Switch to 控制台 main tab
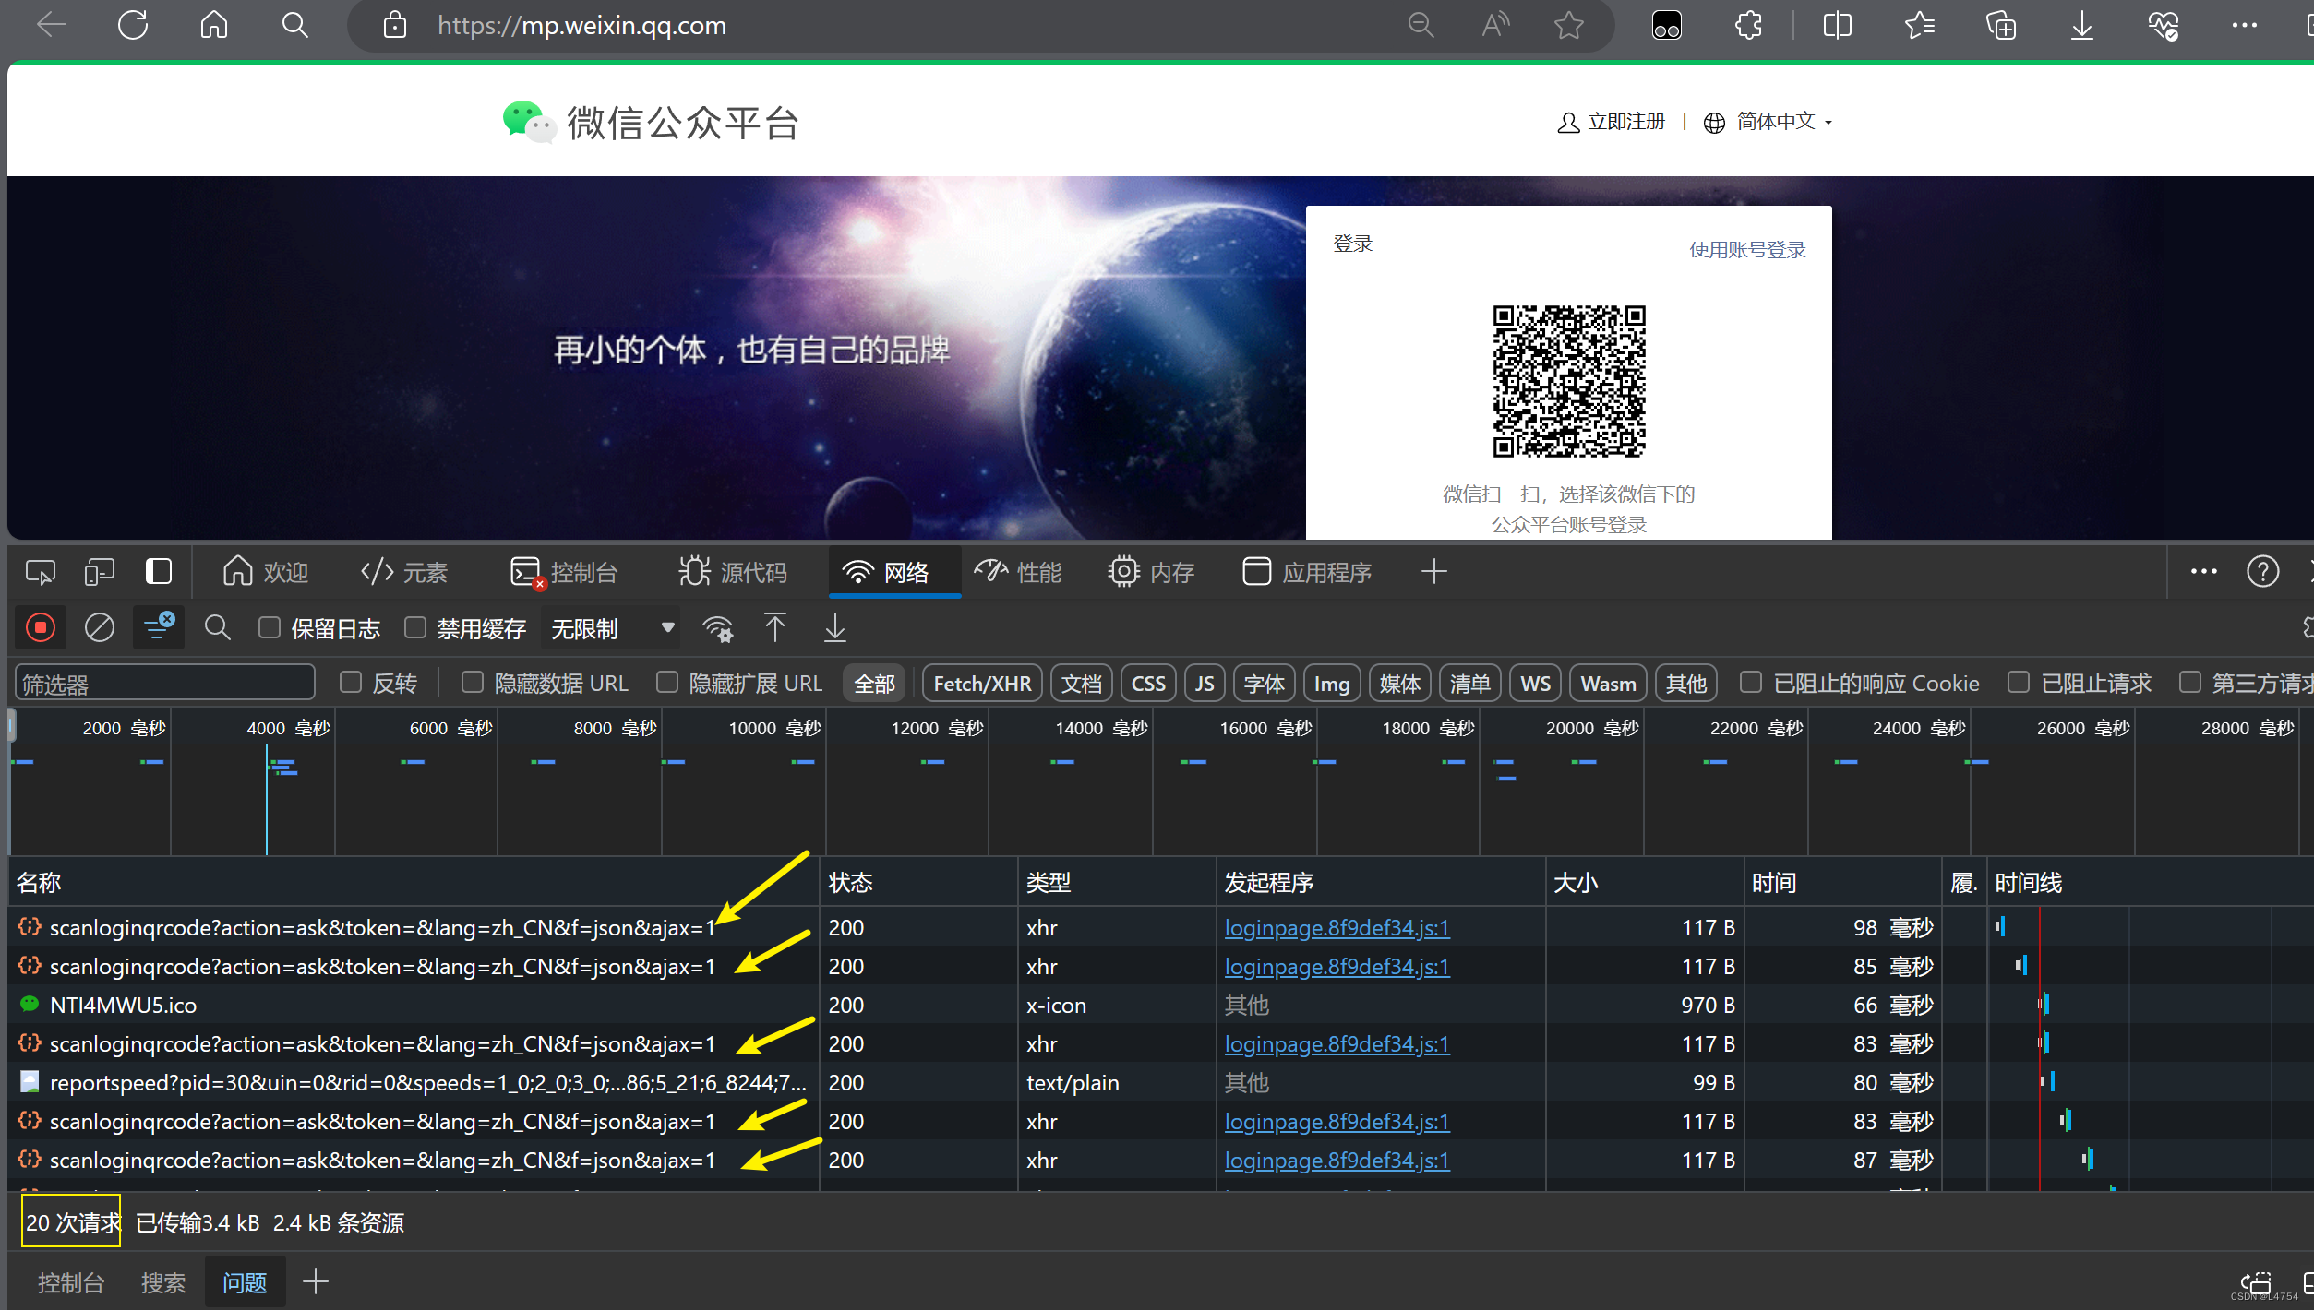The image size is (2314, 1310). 564,573
